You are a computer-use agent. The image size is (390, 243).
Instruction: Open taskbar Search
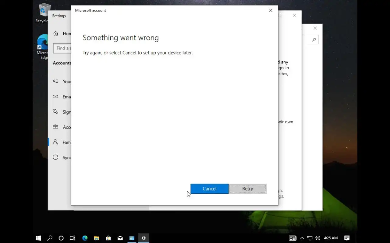[x=50, y=238]
